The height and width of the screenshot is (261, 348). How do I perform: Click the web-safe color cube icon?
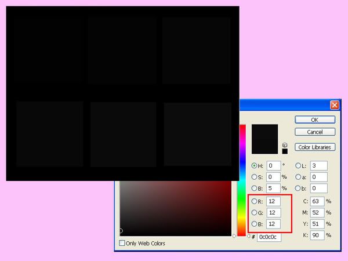point(285,145)
